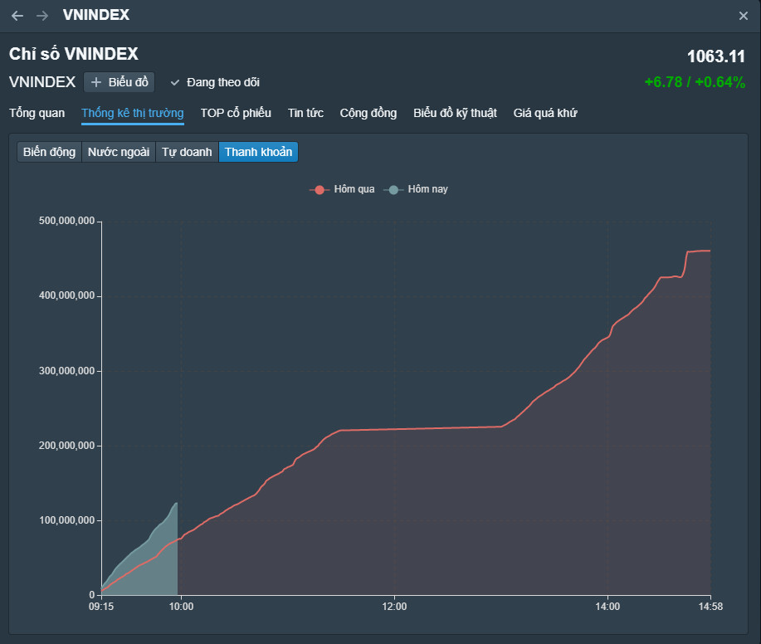Click the 14:58 time axis label
761x644 pixels.
(x=710, y=607)
